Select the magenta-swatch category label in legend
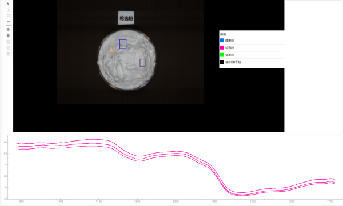Image resolution: width=343 pixels, height=206 pixels. pyautogui.click(x=229, y=47)
